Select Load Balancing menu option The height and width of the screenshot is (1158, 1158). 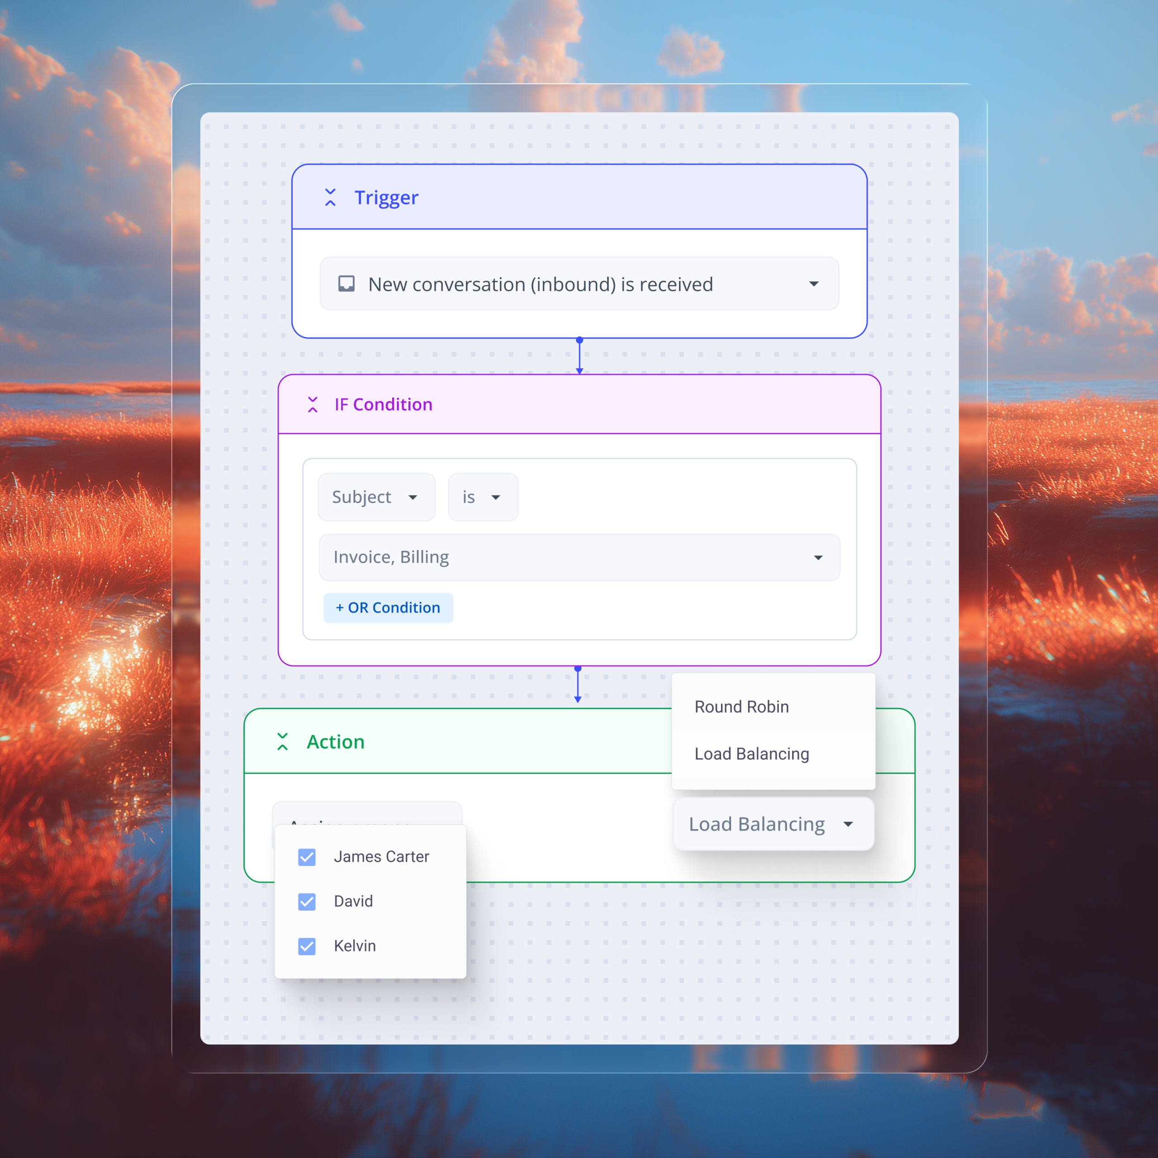tap(752, 754)
